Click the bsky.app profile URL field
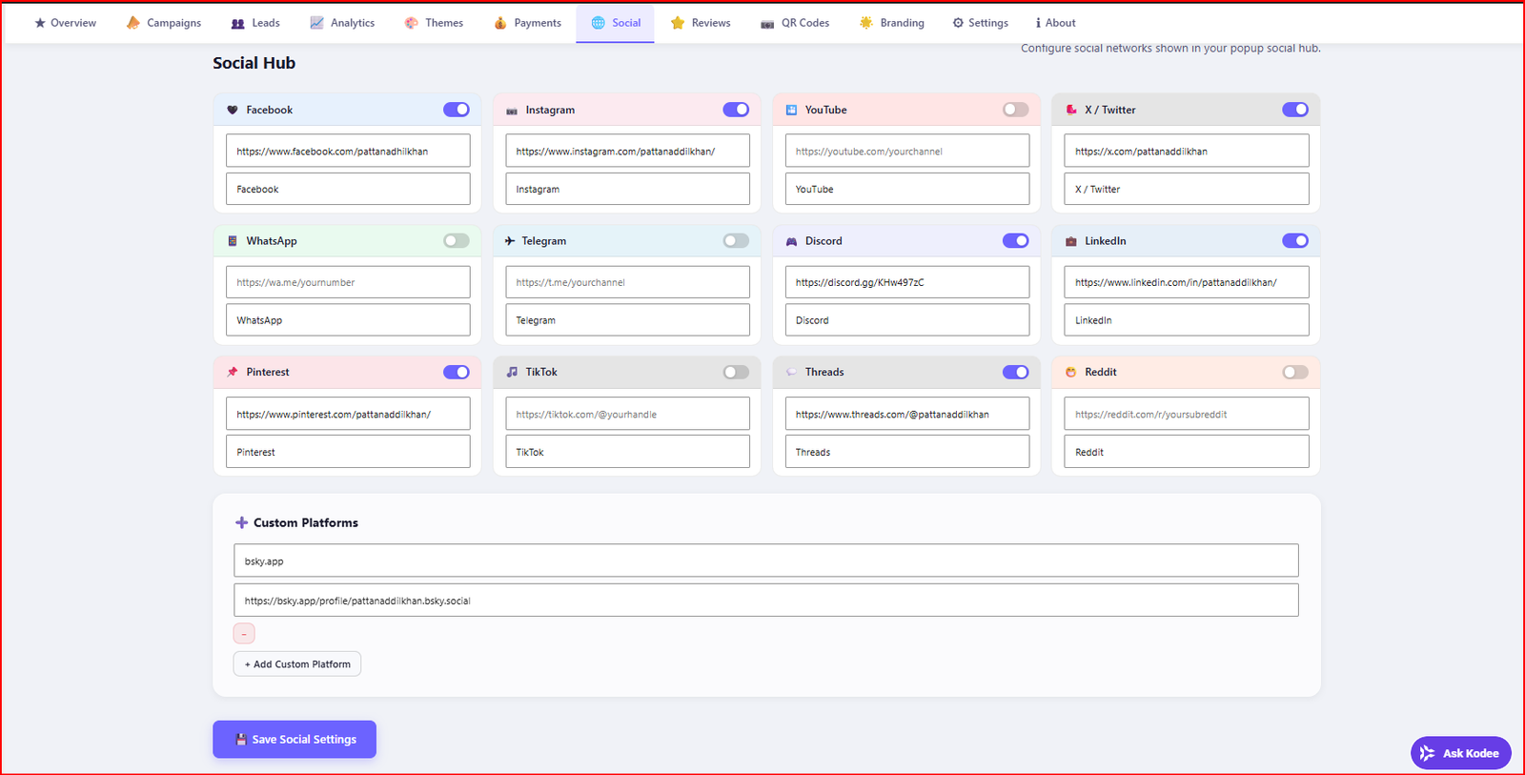This screenshot has height=775, width=1525. [x=766, y=601]
